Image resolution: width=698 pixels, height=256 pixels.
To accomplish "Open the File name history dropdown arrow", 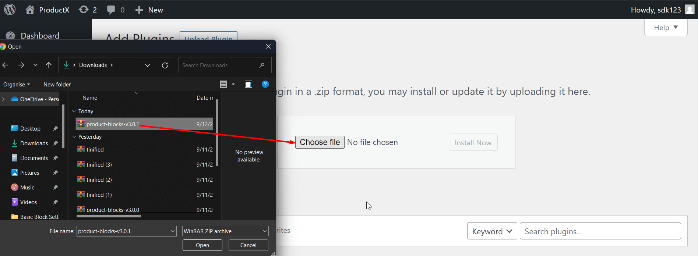I will (x=173, y=231).
